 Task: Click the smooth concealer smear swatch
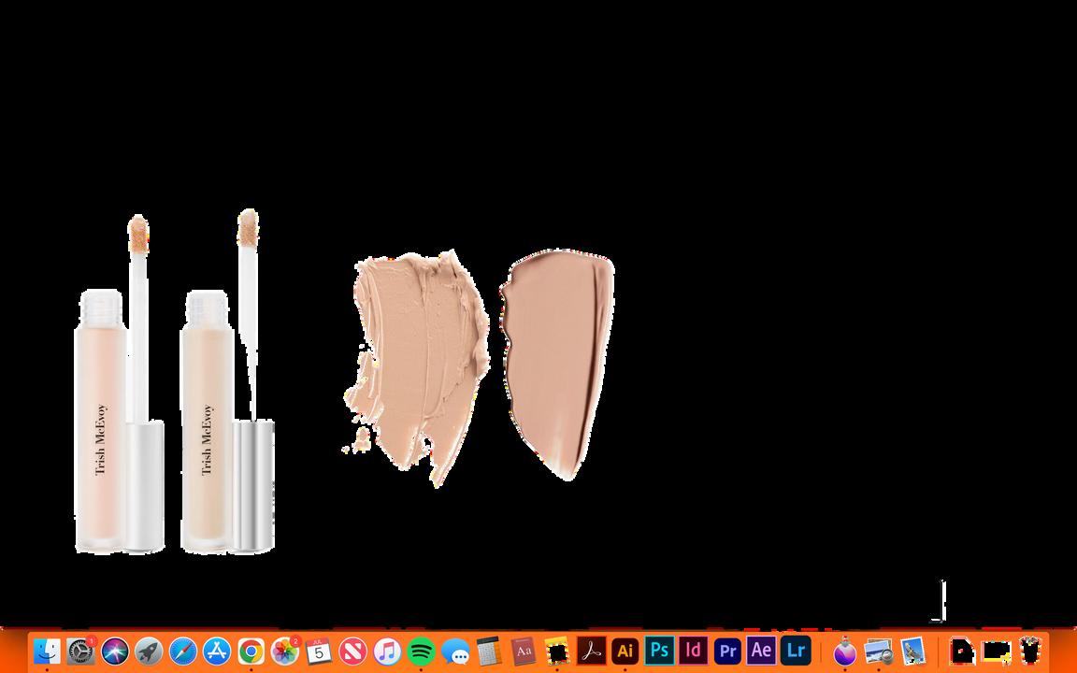pyautogui.click(x=557, y=364)
